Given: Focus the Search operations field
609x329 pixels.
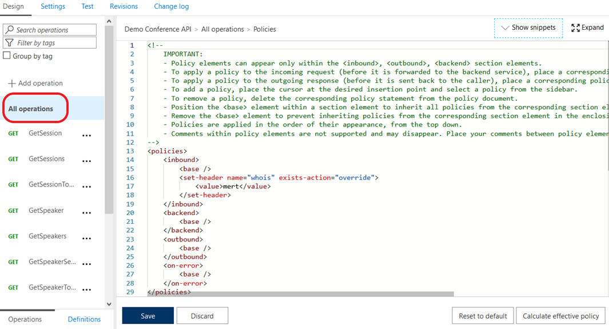Looking at the screenshot, I should [50, 30].
